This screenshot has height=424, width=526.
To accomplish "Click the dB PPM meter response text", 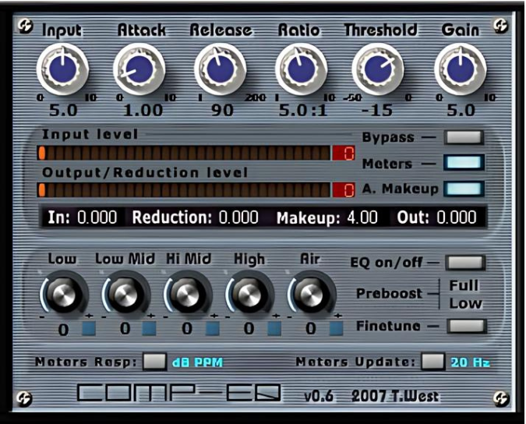I will pos(197,362).
